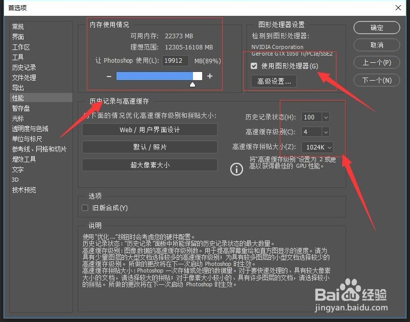Open 单位与标尺 settings
The width and height of the screenshot is (410, 322).
coord(27,139)
